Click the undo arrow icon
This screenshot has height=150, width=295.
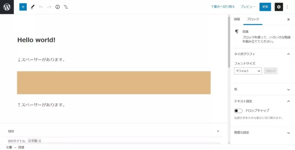tap(41, 7)
